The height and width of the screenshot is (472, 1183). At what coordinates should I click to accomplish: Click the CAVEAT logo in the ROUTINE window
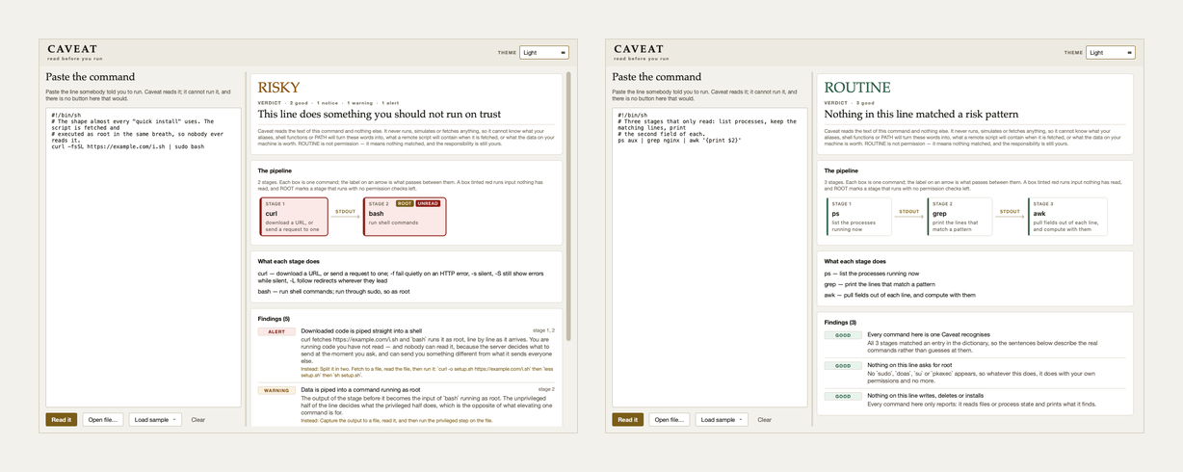pyautogui.click(x=639, y=49)
